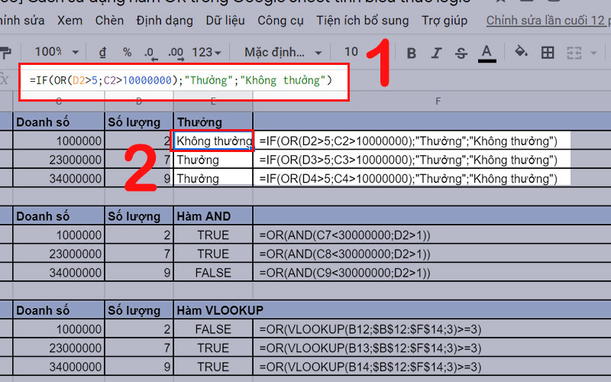Select formula text with D3>5
Image resolution: width=611 pixels, height=382 pixels.
click(x=409, y=160)
